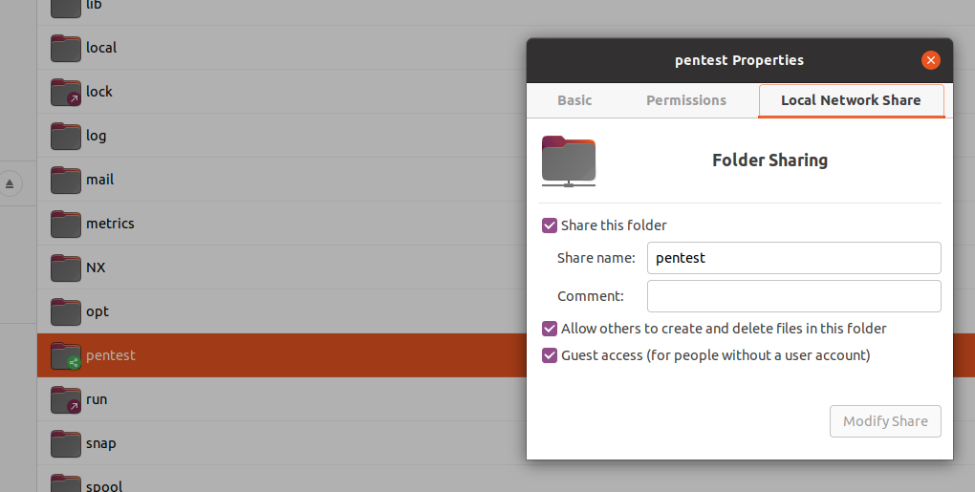Close the pentest Properties dialog

930,60
